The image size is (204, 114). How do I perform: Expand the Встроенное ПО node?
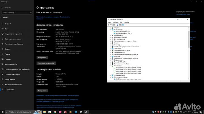110,35
